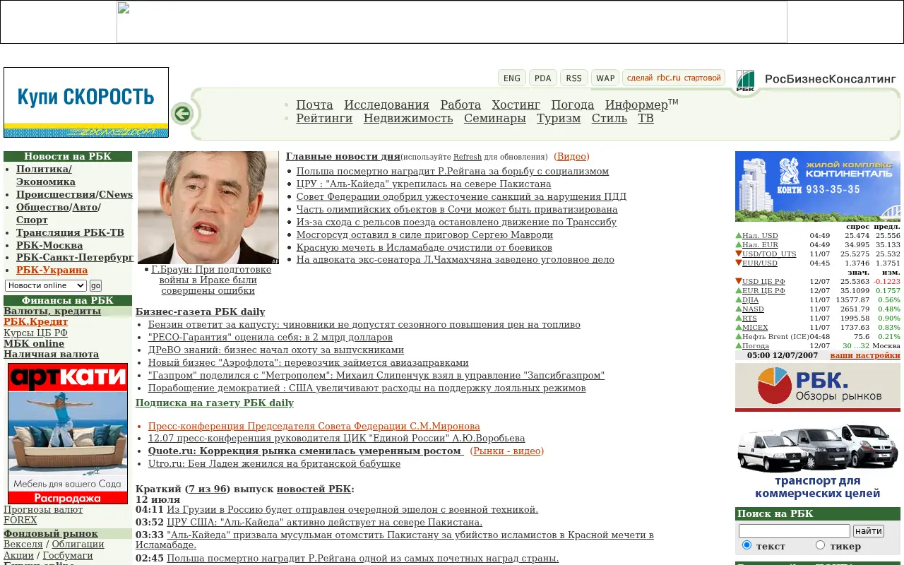The image size is (904, 565).
Task: Open the Континенталь housing complex banner
Action: [x=818, y=186]
